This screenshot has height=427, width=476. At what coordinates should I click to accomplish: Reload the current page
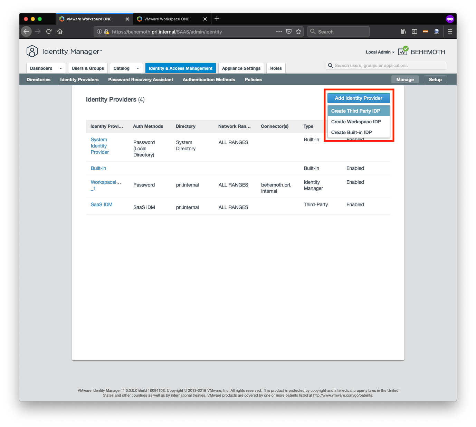[49, 31]
